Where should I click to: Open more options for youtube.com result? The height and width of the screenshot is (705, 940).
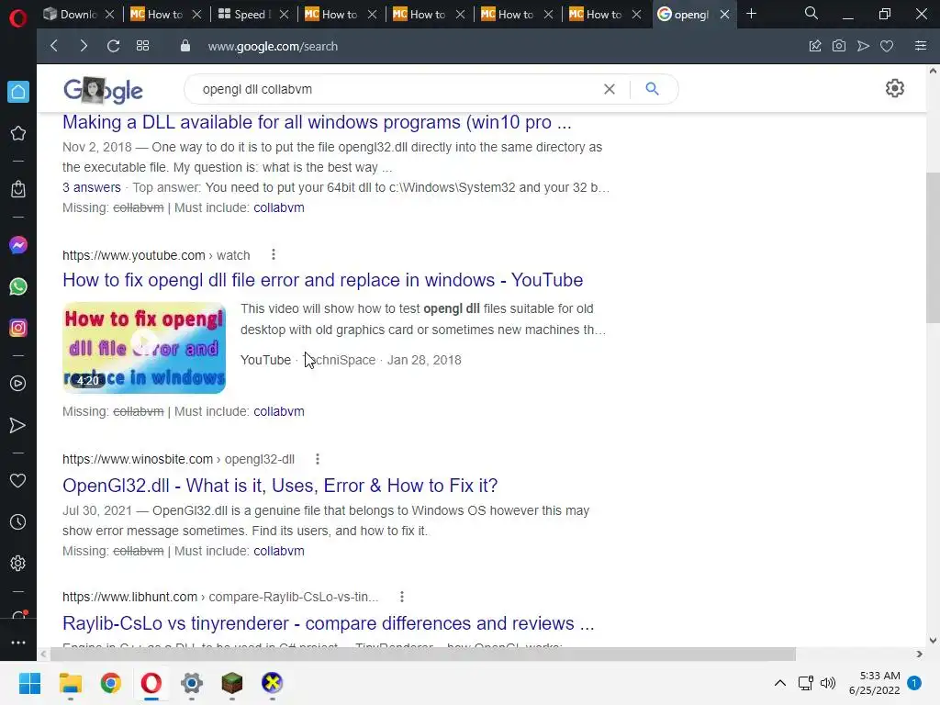pyautogui.click(x=274, y=255)
